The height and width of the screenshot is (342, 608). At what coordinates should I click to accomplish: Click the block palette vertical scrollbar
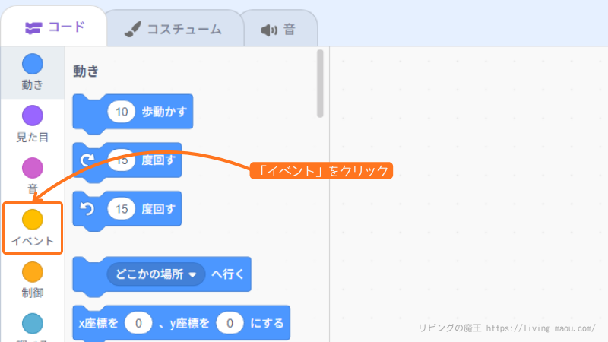point(320,84)
